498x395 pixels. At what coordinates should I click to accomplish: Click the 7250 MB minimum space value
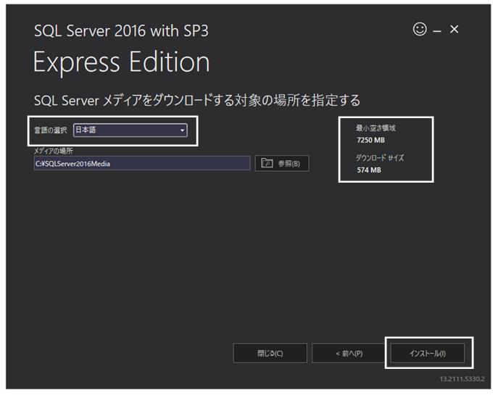pos(370,140)
